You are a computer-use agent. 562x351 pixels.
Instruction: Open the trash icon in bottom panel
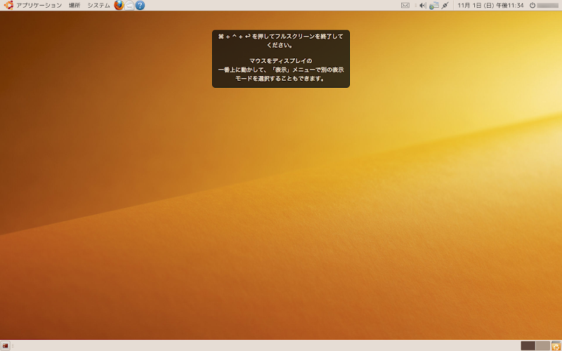[556, 345]
